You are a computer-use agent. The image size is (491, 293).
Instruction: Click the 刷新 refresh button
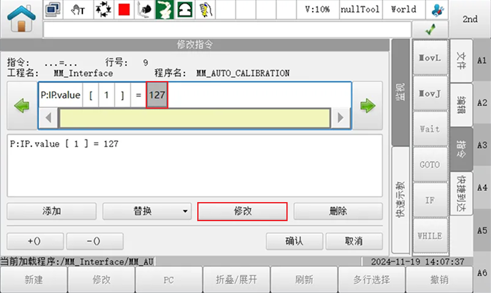(x=304, y=279)
